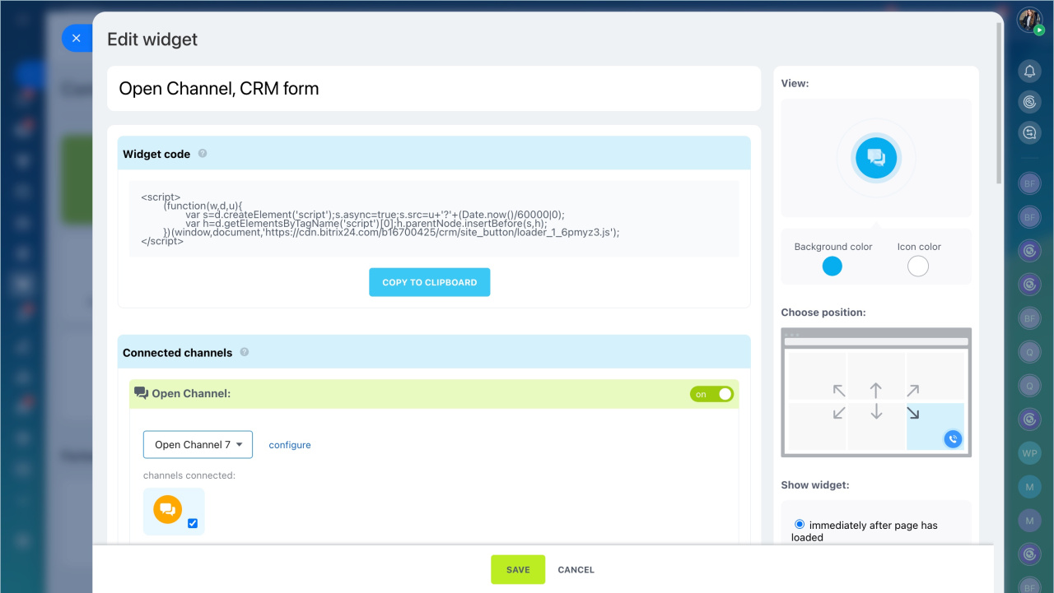The height and width of the screenshot is (593, 1054).
Task: Click the widget name field 'Open Channel, CRM form'
Action: tap(434, 89)
